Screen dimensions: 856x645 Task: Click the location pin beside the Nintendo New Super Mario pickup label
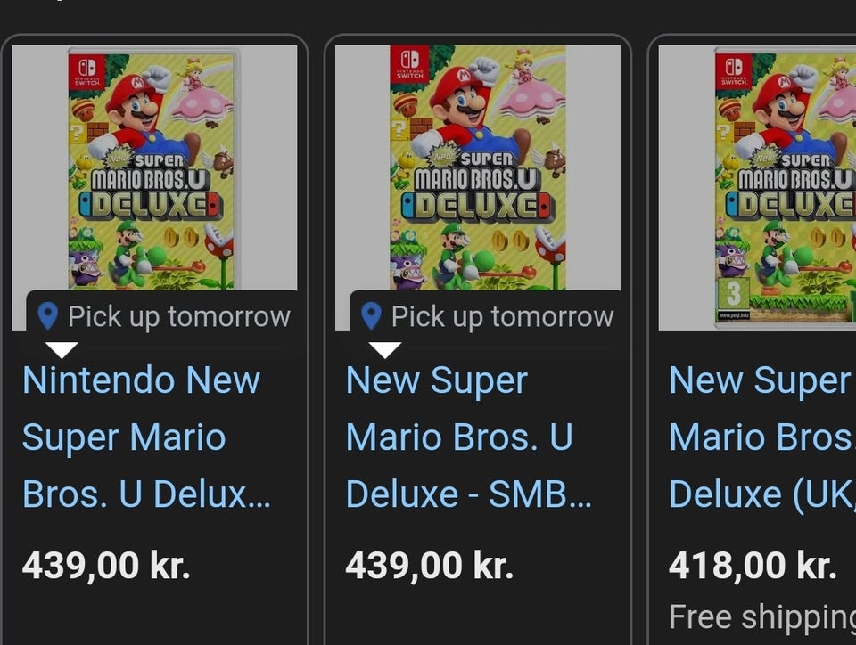[48, 316]
